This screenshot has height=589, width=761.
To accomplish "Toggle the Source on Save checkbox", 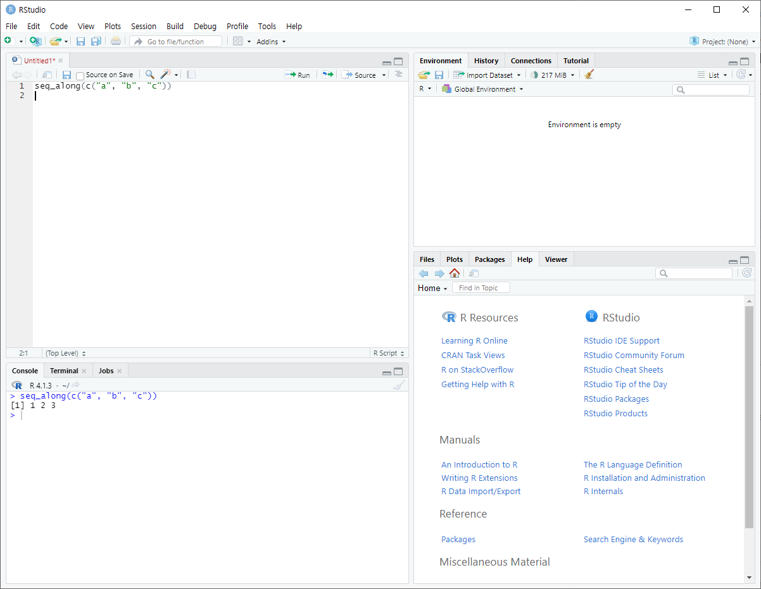I will pos(80,75).
